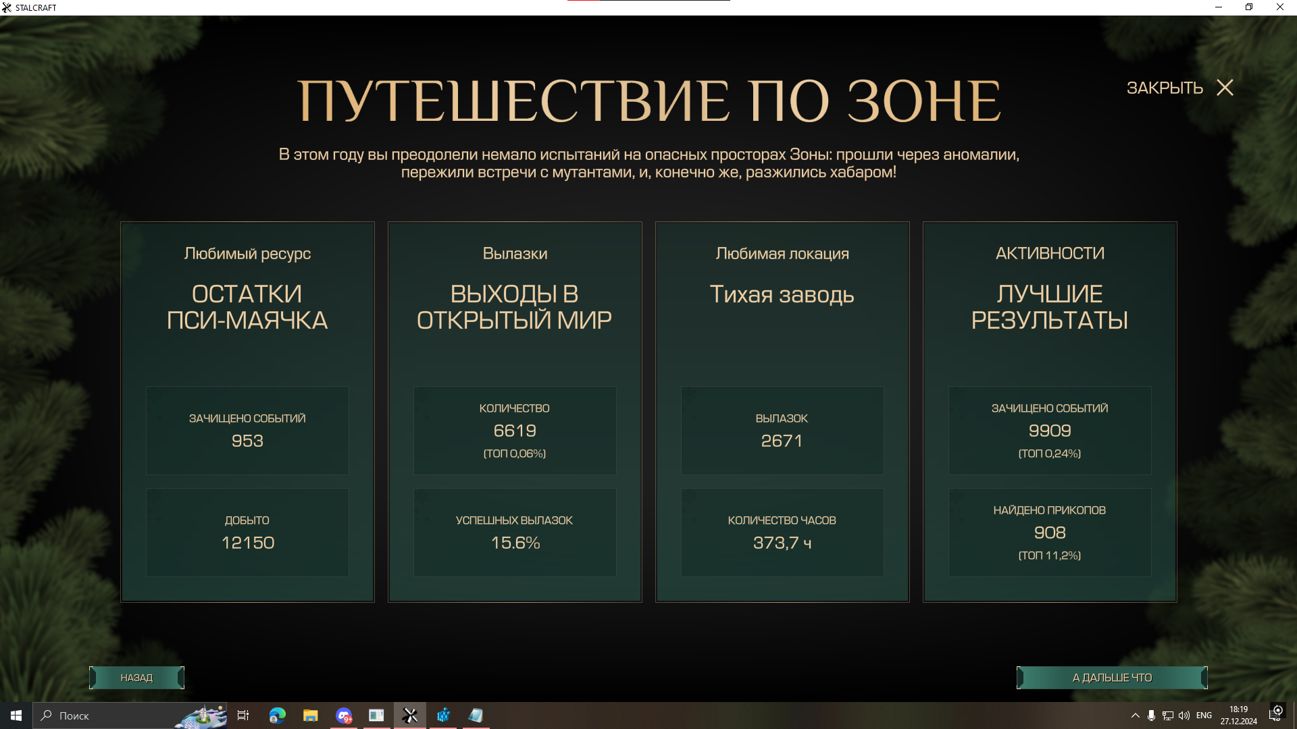
Task: Open File Explorer from the taskbar
Action: coord(310,715)
